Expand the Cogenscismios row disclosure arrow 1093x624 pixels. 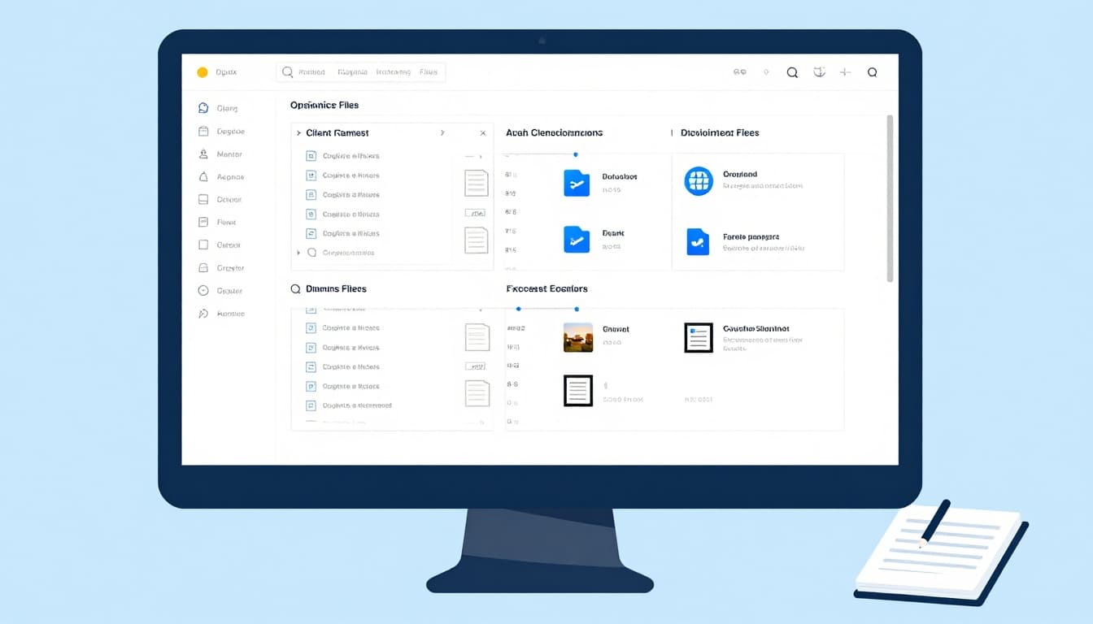coord(298,253)
